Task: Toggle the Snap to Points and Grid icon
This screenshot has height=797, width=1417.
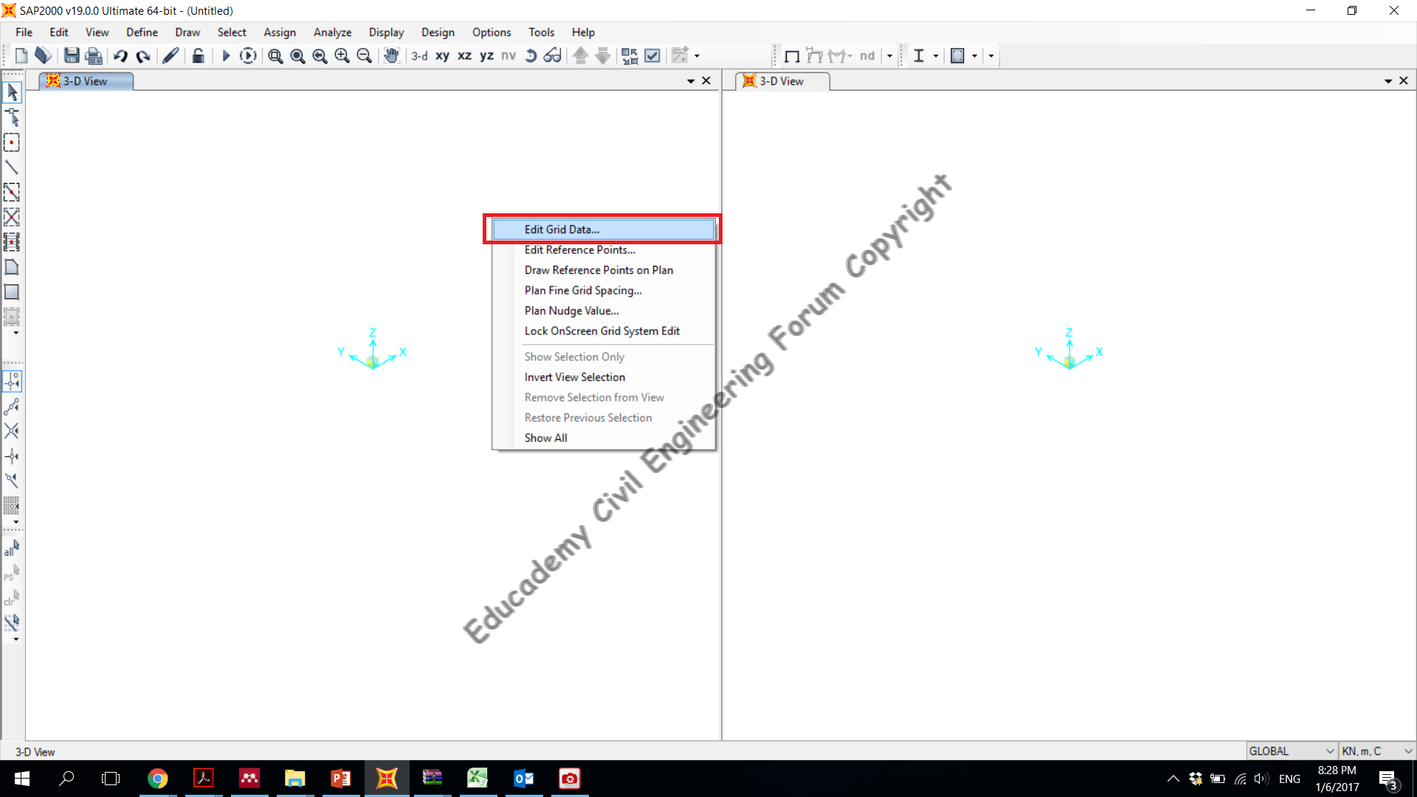Action: tap(12, 382)
